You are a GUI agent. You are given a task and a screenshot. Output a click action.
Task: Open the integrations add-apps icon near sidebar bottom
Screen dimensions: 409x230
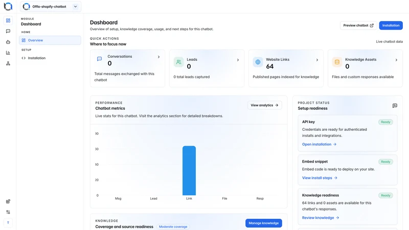(8, 201)
